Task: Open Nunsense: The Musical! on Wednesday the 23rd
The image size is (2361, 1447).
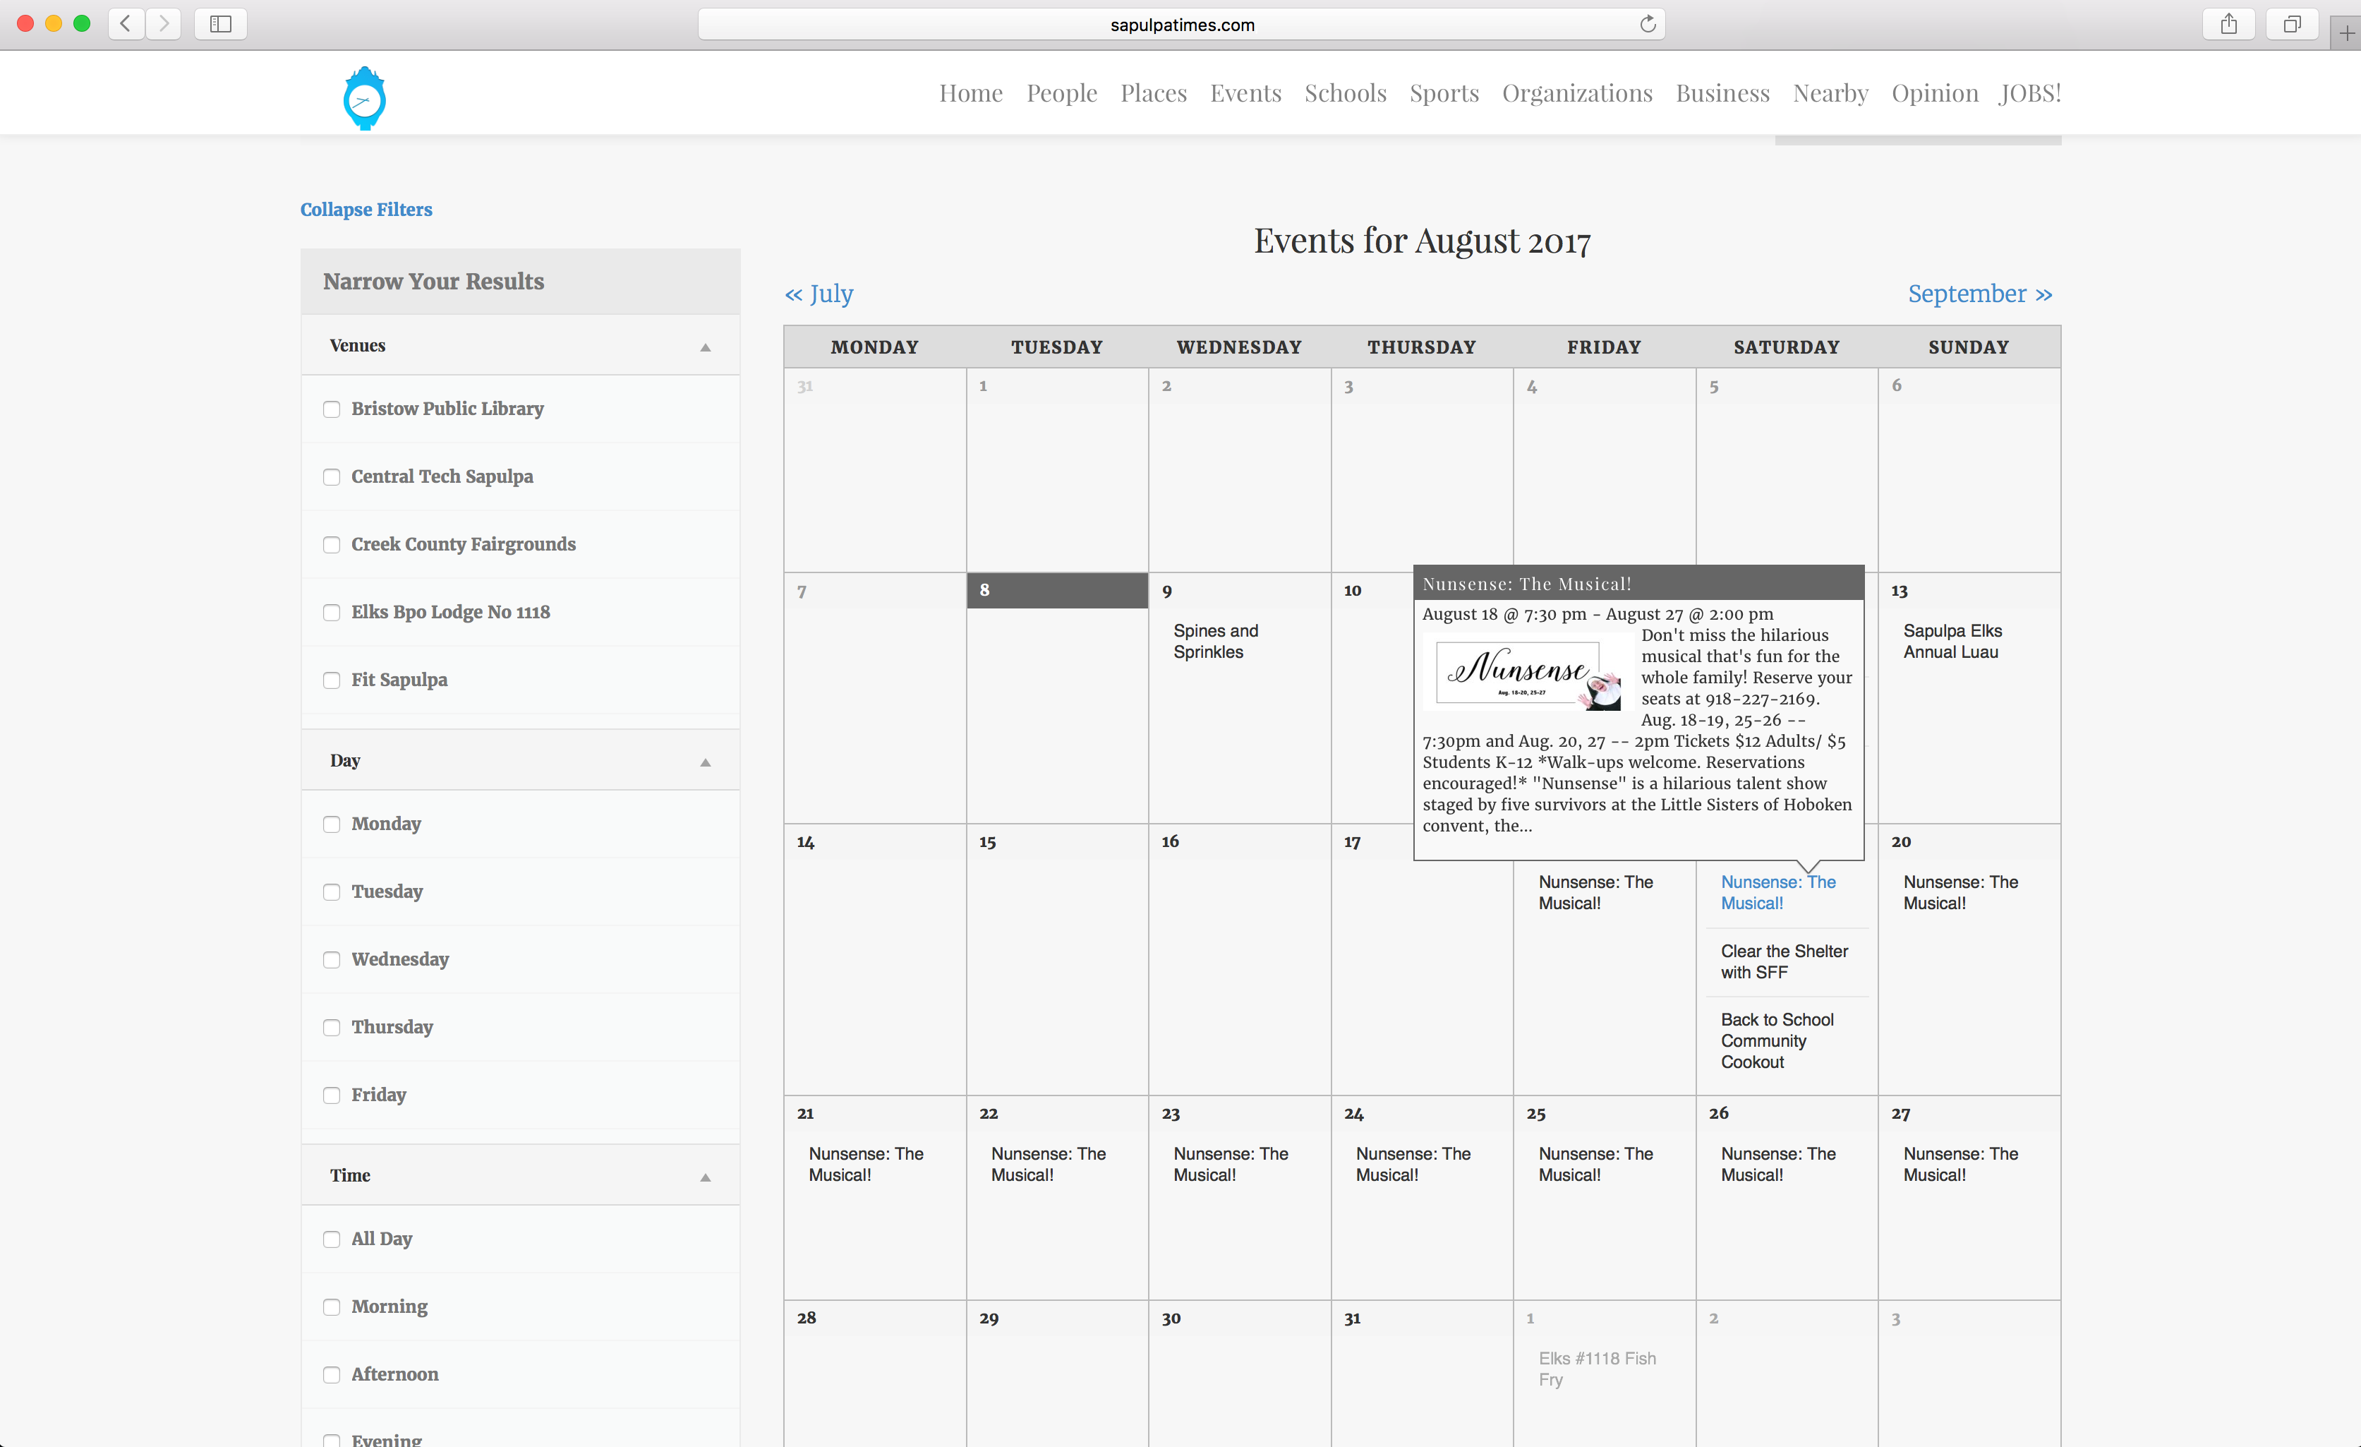Action: (x=1231, y=1165)
